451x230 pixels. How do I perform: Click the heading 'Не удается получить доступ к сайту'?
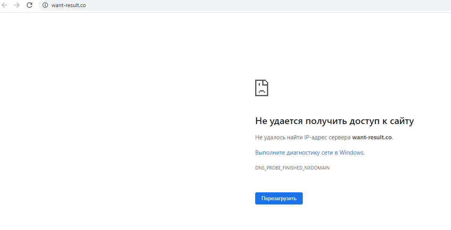(335, 121)
